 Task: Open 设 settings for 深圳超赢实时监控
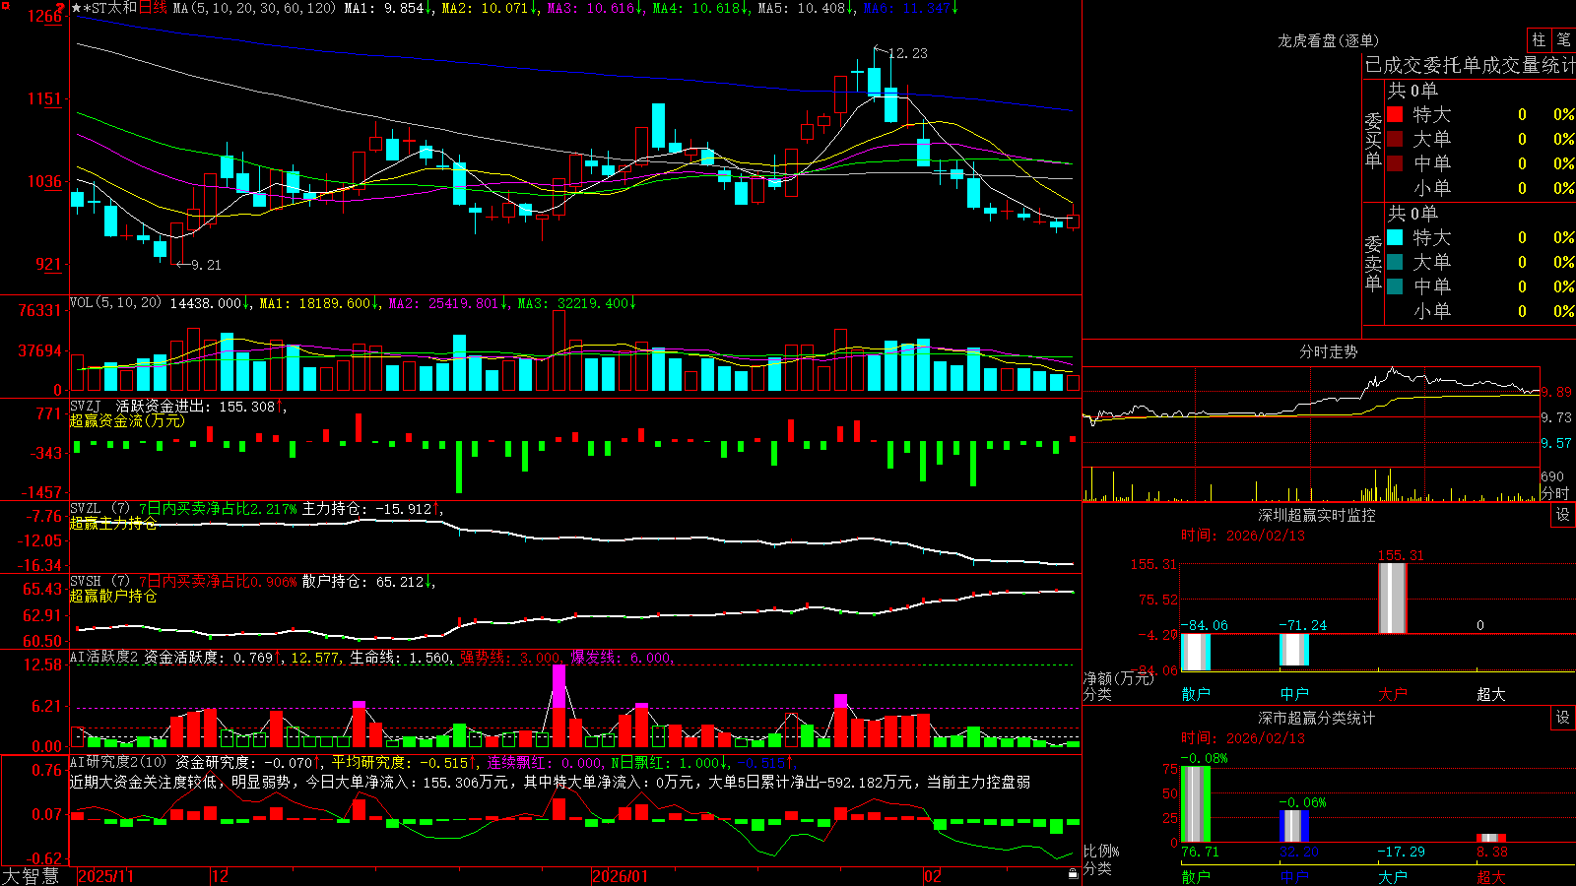click(x=1563, y=515)
